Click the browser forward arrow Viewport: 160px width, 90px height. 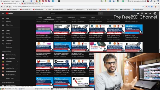(4, 7)
